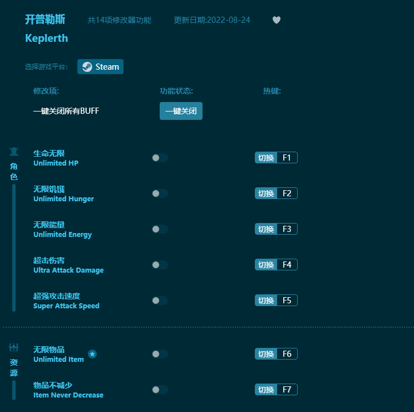This screenshot has height=412, width=414.
Task: Click the 一键关闭所有BUFF label
Action: [x=66, y=111]
